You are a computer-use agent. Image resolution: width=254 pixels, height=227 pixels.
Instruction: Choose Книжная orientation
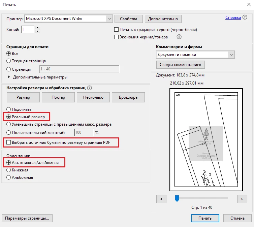pyautogui.click(x=8, y=170)
